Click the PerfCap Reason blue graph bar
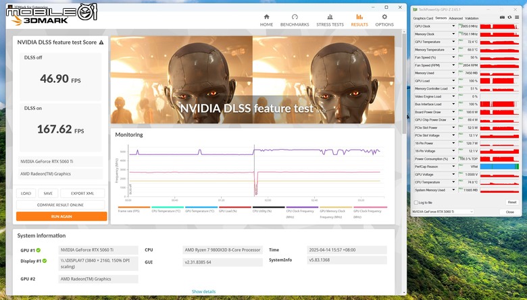This screenshot has width=527, height=300. (499, 167)
